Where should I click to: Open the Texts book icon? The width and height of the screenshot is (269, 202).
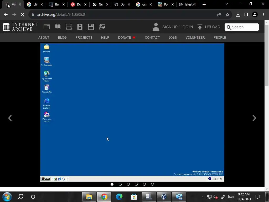(x=58, y=27)
